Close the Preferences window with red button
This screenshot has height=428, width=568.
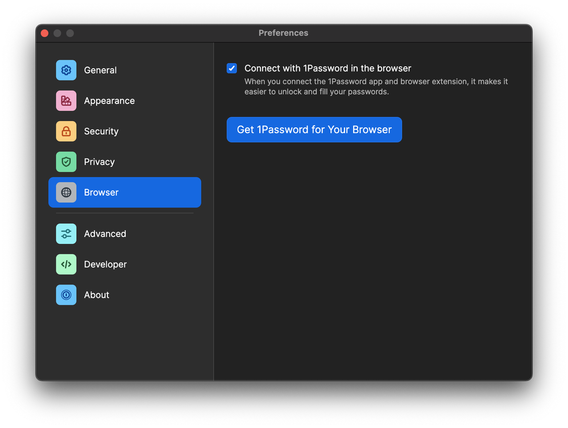[45, 33]
